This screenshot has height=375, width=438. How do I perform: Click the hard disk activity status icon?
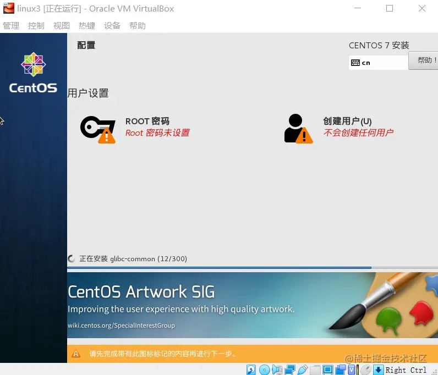click(x=251, y=370)
